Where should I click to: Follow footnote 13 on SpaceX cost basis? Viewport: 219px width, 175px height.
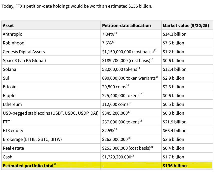(152, 59)
